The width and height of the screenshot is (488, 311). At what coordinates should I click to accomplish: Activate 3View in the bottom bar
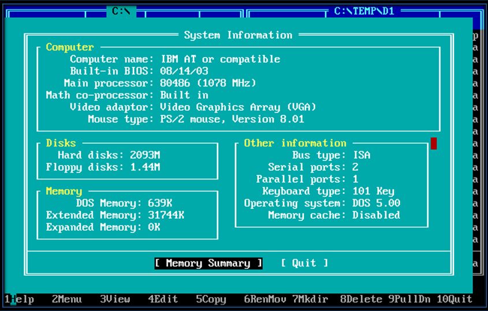115,299
